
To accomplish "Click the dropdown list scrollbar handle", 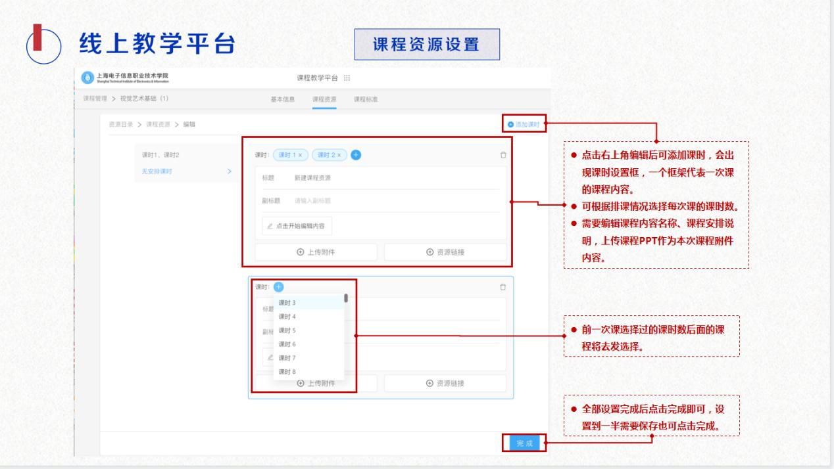I will click(345, 298).
